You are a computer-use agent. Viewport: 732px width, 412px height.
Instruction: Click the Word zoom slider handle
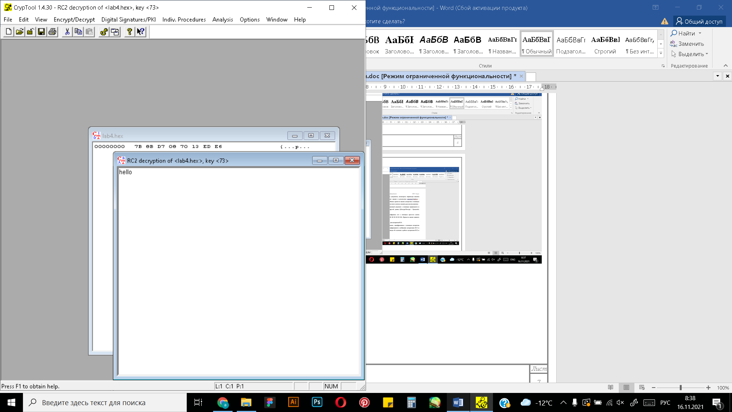point(681,388)
